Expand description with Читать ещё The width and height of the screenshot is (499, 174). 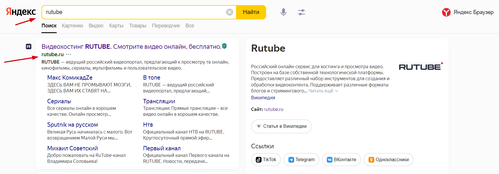coord(323,91)
